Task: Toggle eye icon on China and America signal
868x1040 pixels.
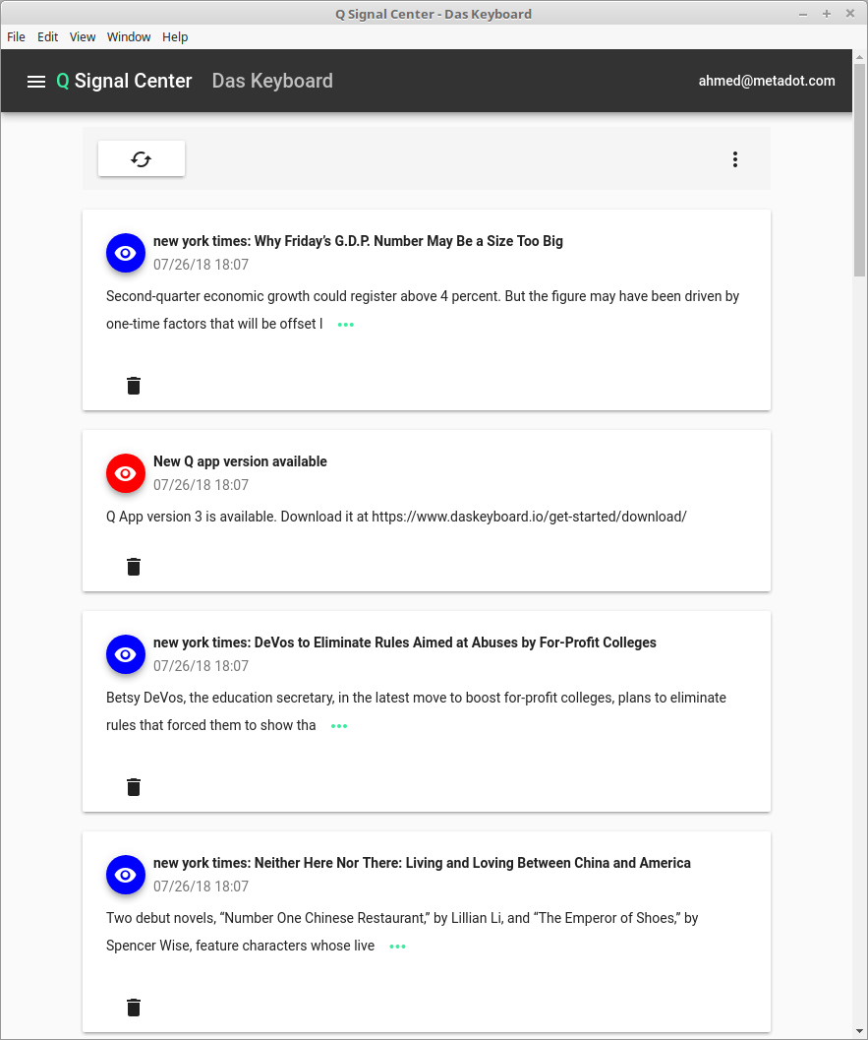Action: [125, 875]
